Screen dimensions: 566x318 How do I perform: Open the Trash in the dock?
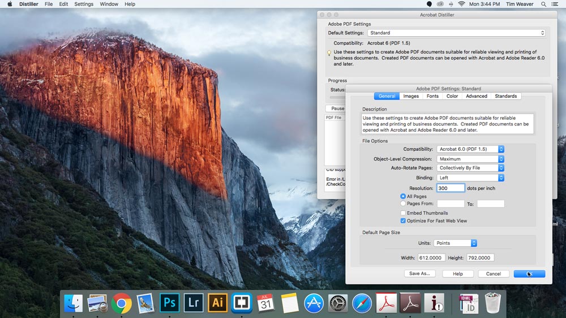[493, 303]
